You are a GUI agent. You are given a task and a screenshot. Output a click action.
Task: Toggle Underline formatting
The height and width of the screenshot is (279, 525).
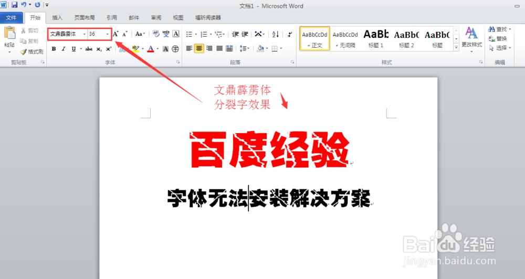(73, 49)
